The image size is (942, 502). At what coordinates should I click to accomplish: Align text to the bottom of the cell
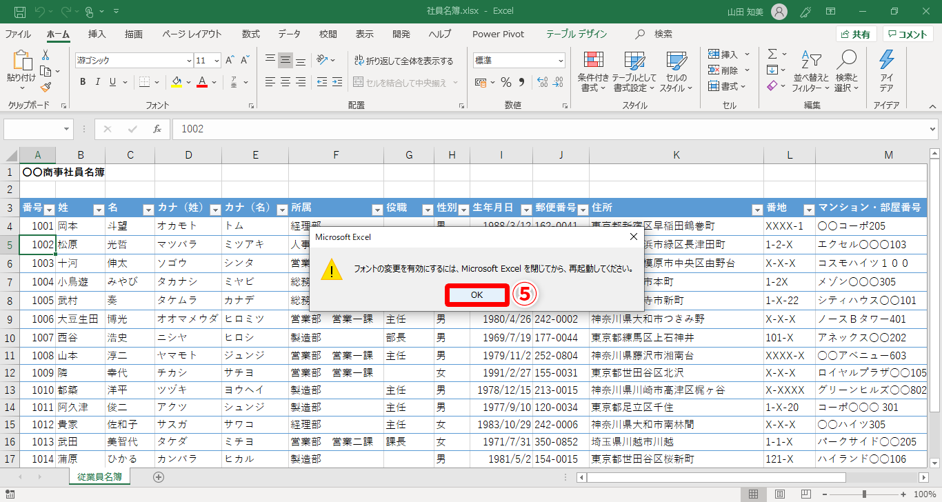click(301, 60)
